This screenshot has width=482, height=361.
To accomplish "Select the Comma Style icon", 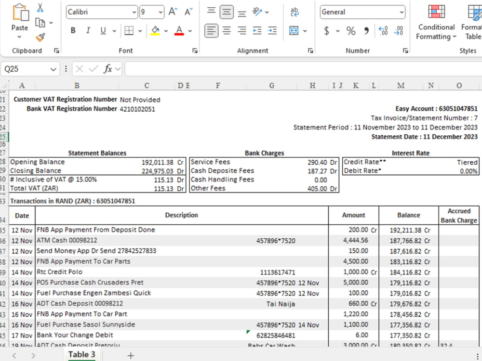I will [366, 30].
